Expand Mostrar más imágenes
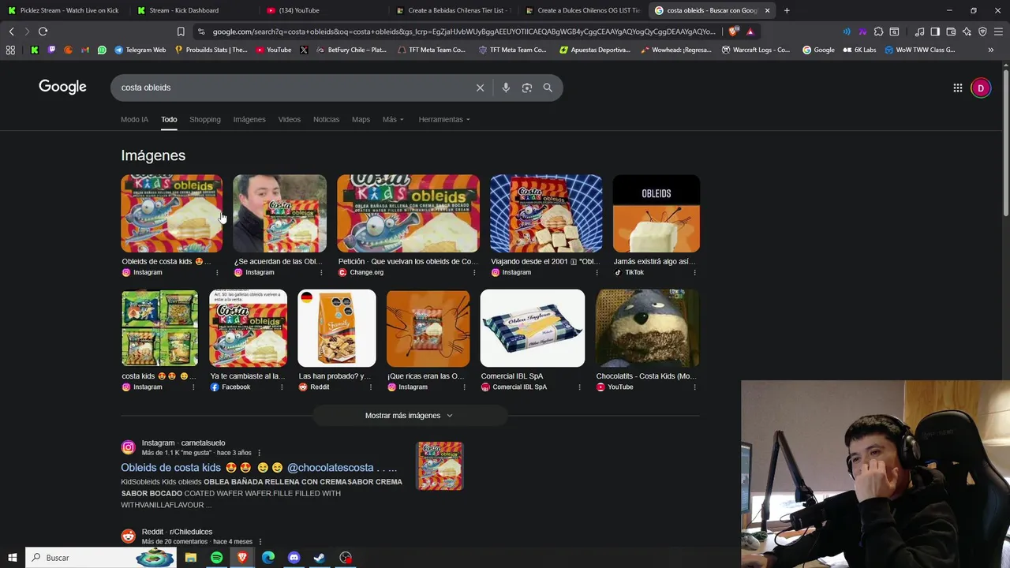This screenshot has width=1010, height=568. [x=410, y=415]
